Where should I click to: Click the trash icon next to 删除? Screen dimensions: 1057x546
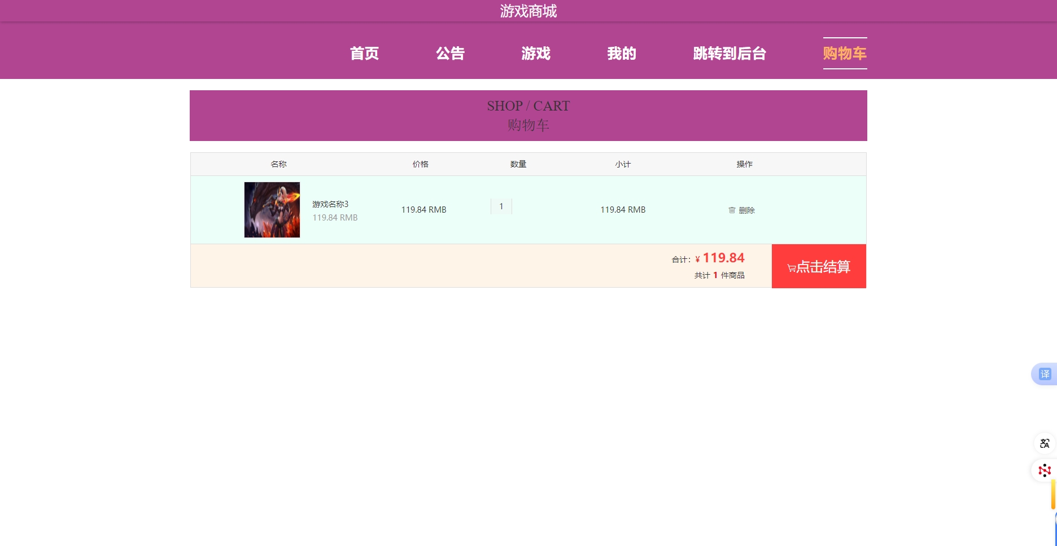coord(732,210)
